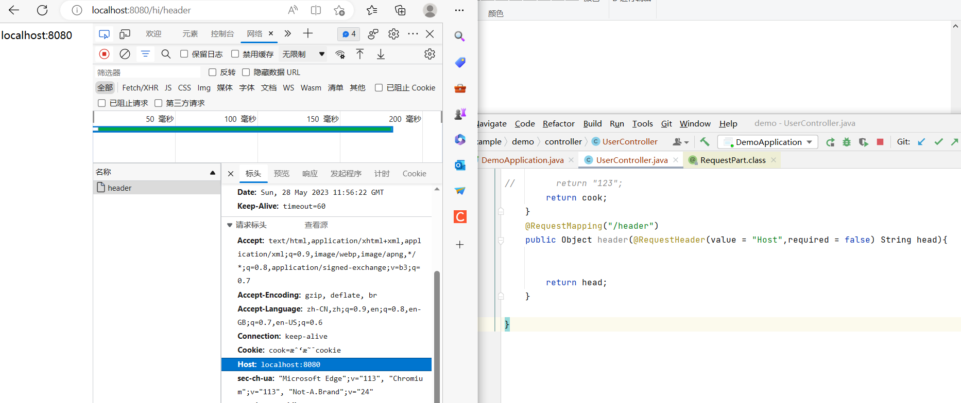Click 查看源 link for request headers
The image size is (961, 403).
316,225
